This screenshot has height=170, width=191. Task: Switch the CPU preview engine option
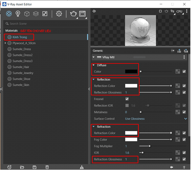coord(179,12)
